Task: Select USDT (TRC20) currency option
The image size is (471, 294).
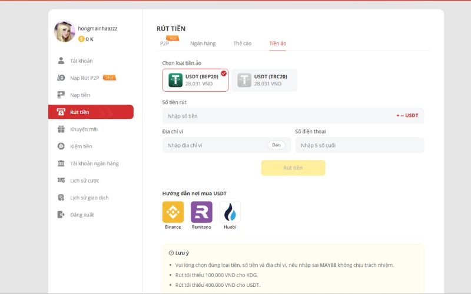Action: (x=264, y=80)
